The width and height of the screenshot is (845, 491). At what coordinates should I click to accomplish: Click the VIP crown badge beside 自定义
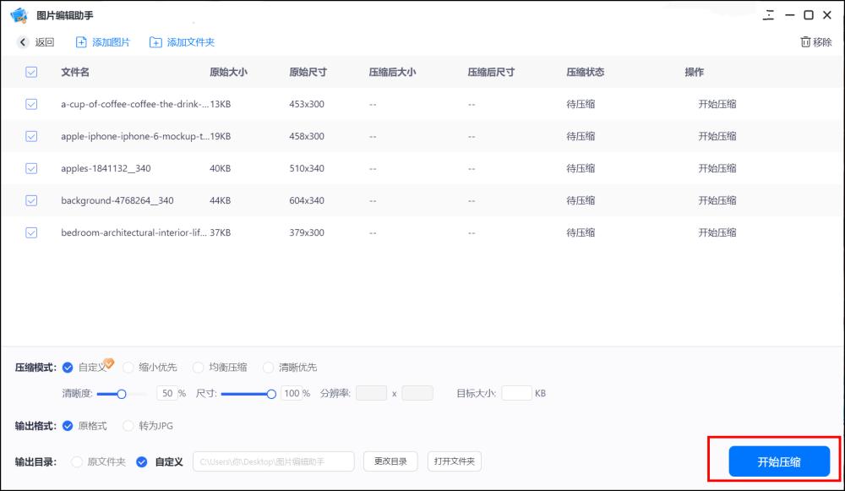click(x=108, y=363)
